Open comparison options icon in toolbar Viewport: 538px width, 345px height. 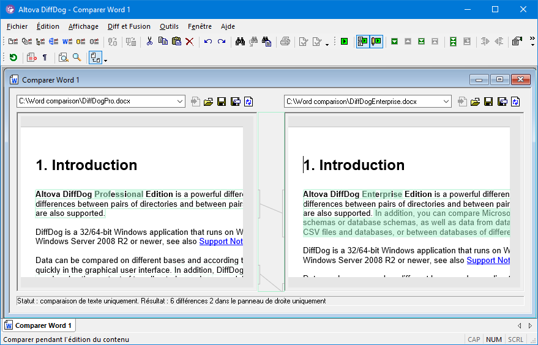517,42
